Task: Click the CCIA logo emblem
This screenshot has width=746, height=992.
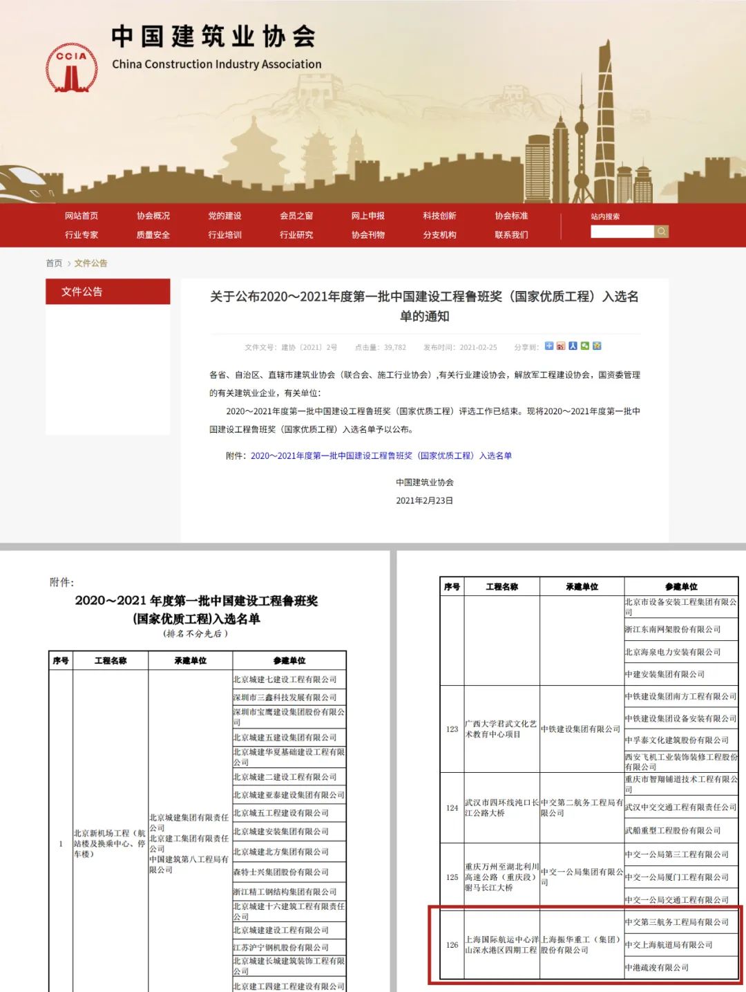Action: click(72, 68)
